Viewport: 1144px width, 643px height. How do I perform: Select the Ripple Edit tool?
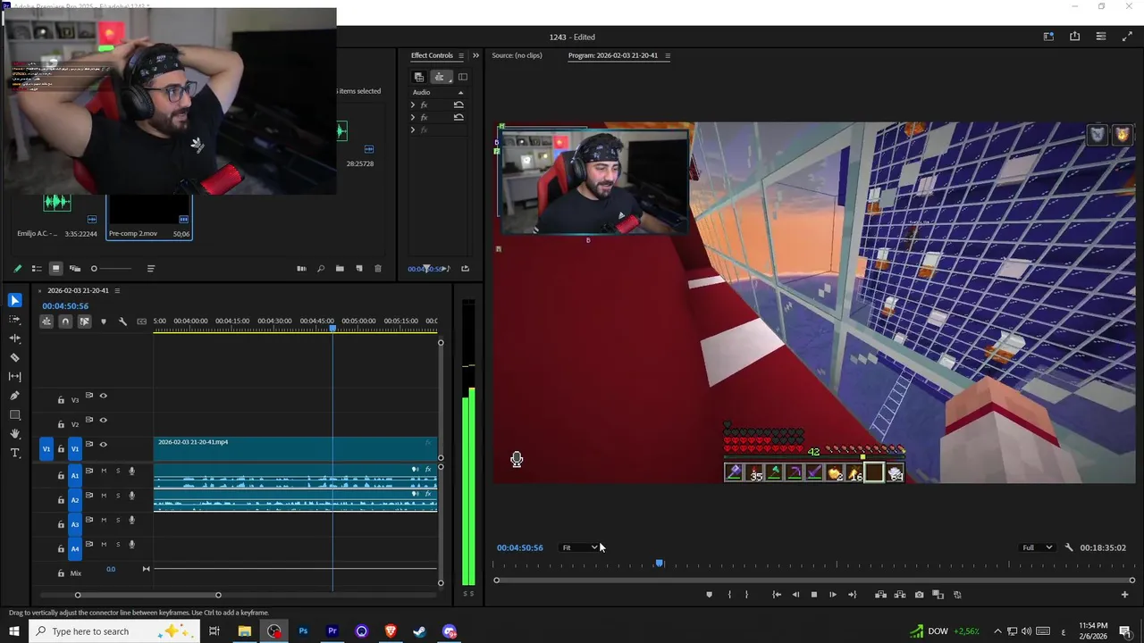(14, 338)
